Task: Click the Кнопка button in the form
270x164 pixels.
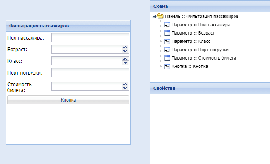Action: (x=68, y=100)
